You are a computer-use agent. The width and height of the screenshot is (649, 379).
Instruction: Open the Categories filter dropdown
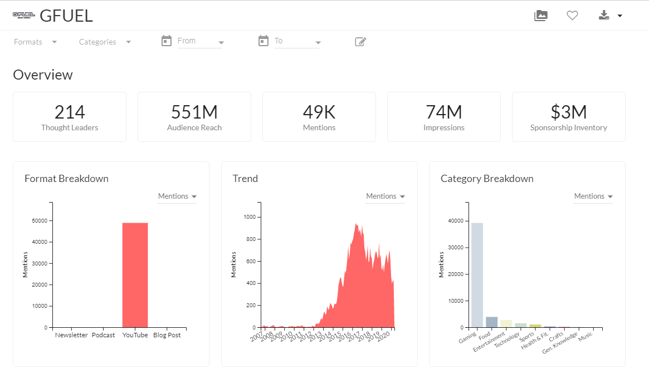[x=105, y=42]
